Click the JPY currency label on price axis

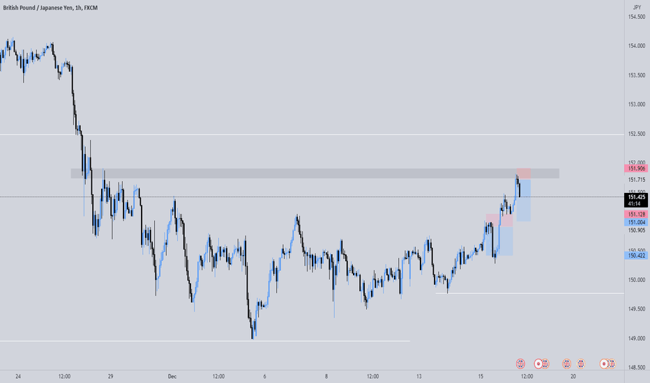click(637, 8)
